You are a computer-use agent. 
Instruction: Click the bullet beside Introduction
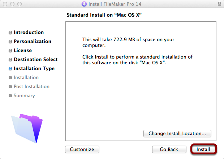(x=10, y=33)
